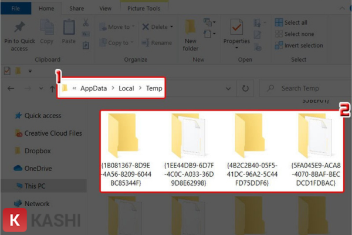Select folder {4B2C2B40-05F5-41DC-96A2-5C44FD75DDF6}
This screenshot has width=352, height=235.
252,150
